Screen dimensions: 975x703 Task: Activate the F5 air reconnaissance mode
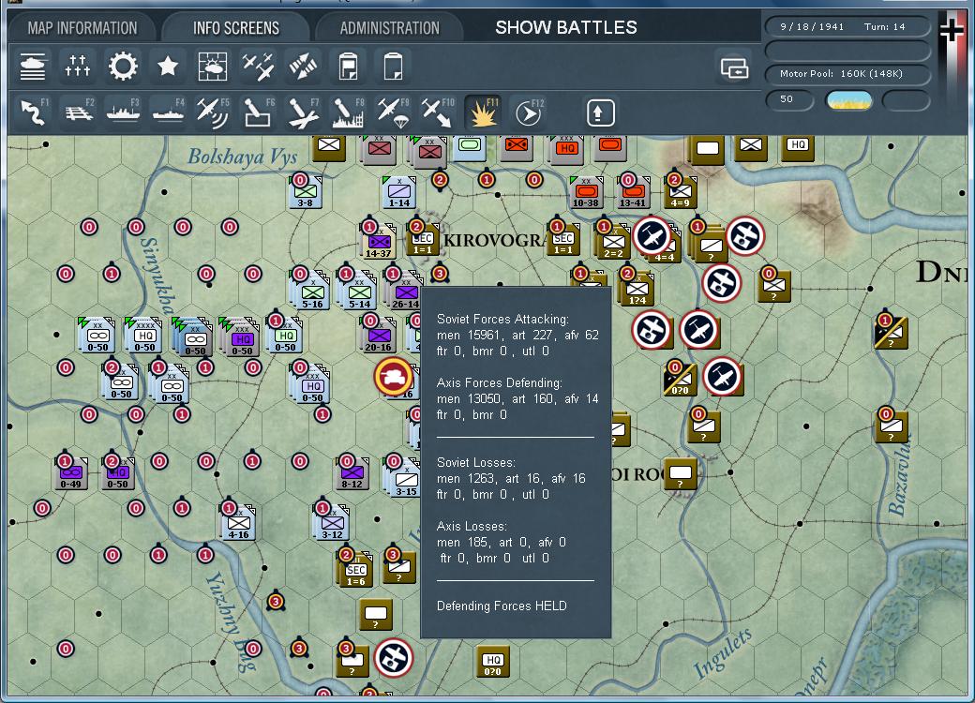[212, 111]
